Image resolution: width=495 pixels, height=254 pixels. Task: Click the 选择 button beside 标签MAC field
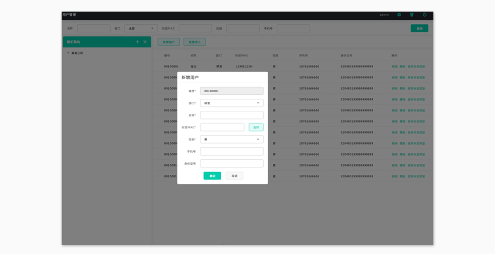click(x=256, y=127)
